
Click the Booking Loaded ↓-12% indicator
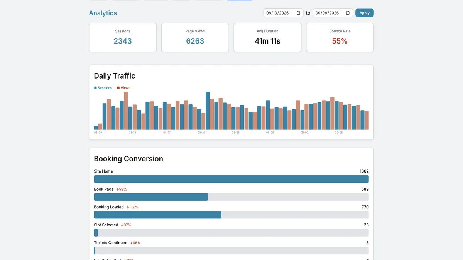pyautogui.click(x=132, y=207)
